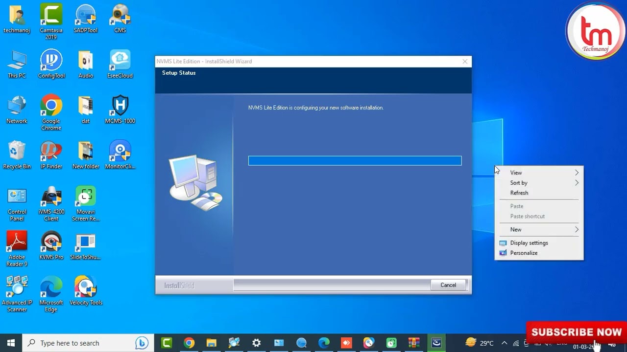Expand the View submenu arrow
The width and height of the screenshot is (627, 352).
tap(577, 173)
